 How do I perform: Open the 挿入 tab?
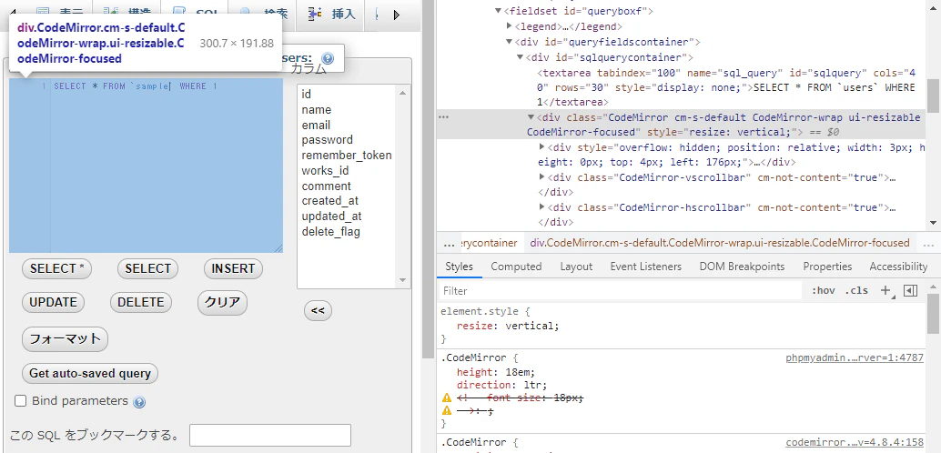[332, 14]
